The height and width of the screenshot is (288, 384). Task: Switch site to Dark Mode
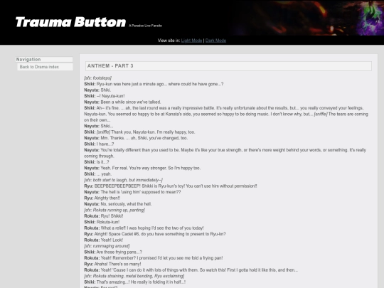[x=215, y=41]
